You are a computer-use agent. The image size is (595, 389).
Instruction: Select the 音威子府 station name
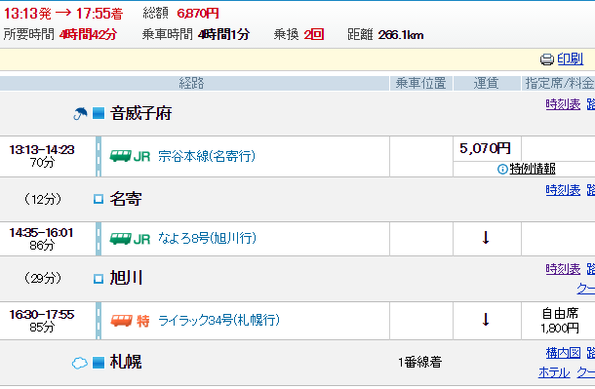140,113
